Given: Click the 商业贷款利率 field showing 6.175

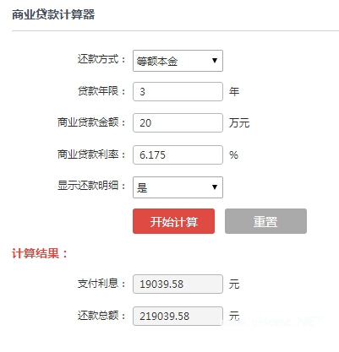Looking at the screenshot, I should tap(178, 154).
